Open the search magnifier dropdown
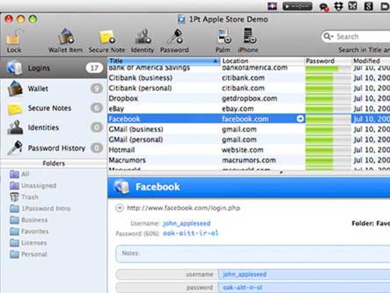Viewport: 390px width, 293px height. 328,36
